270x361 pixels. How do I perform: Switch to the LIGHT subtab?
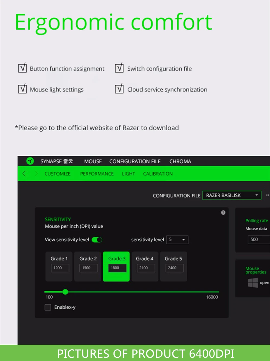[x=128, y=174]
